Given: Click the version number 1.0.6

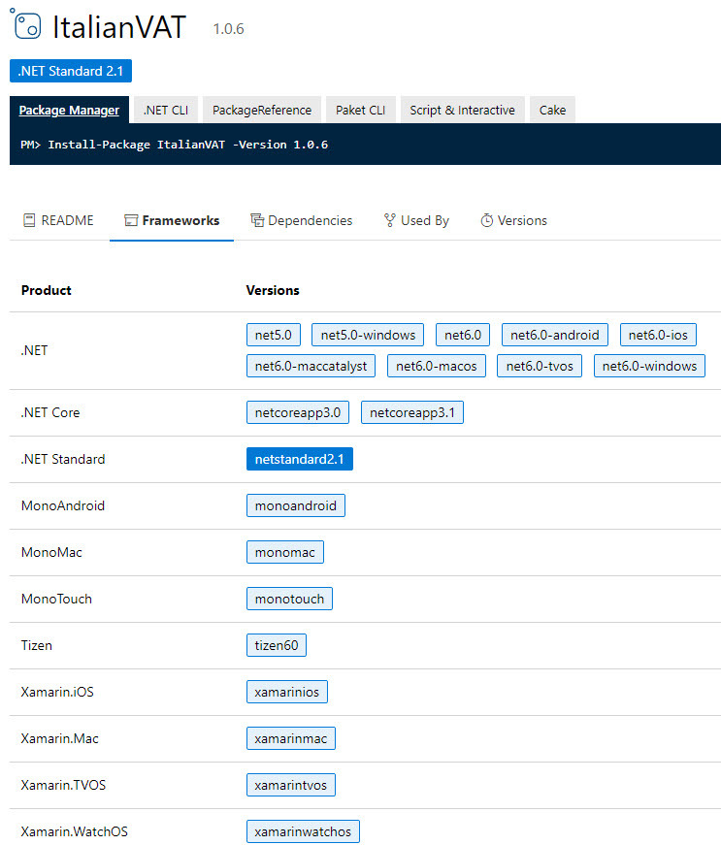Looking at the screenshot, I should tap(228, 29).
